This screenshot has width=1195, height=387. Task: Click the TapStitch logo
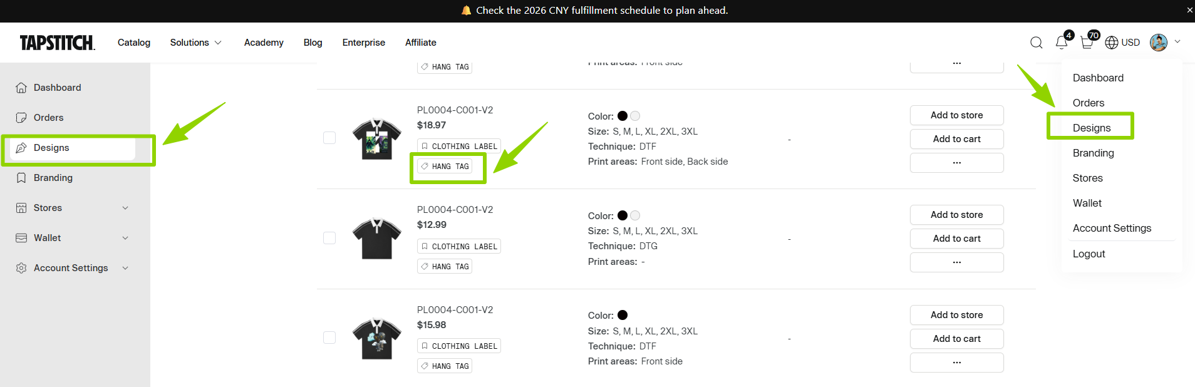(x=57, y=43)
